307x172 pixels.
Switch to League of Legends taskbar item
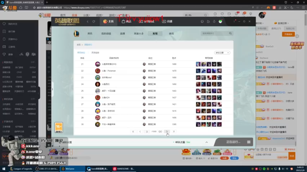coord(21,169)
